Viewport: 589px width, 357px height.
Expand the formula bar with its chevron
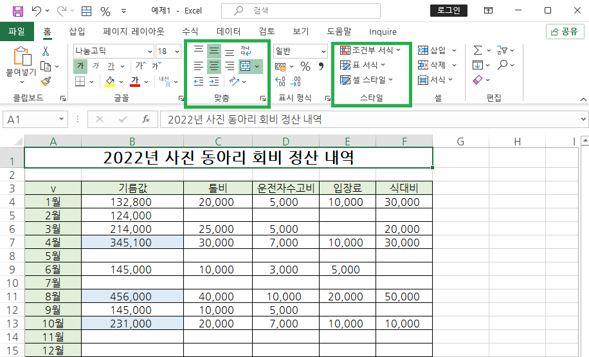pyautogui.click(x=583, y=119)
